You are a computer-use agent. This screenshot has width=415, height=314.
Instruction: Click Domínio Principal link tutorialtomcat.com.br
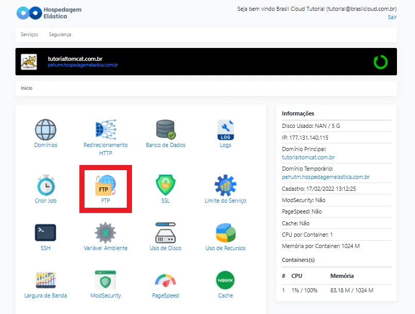[x=308, y=157]
